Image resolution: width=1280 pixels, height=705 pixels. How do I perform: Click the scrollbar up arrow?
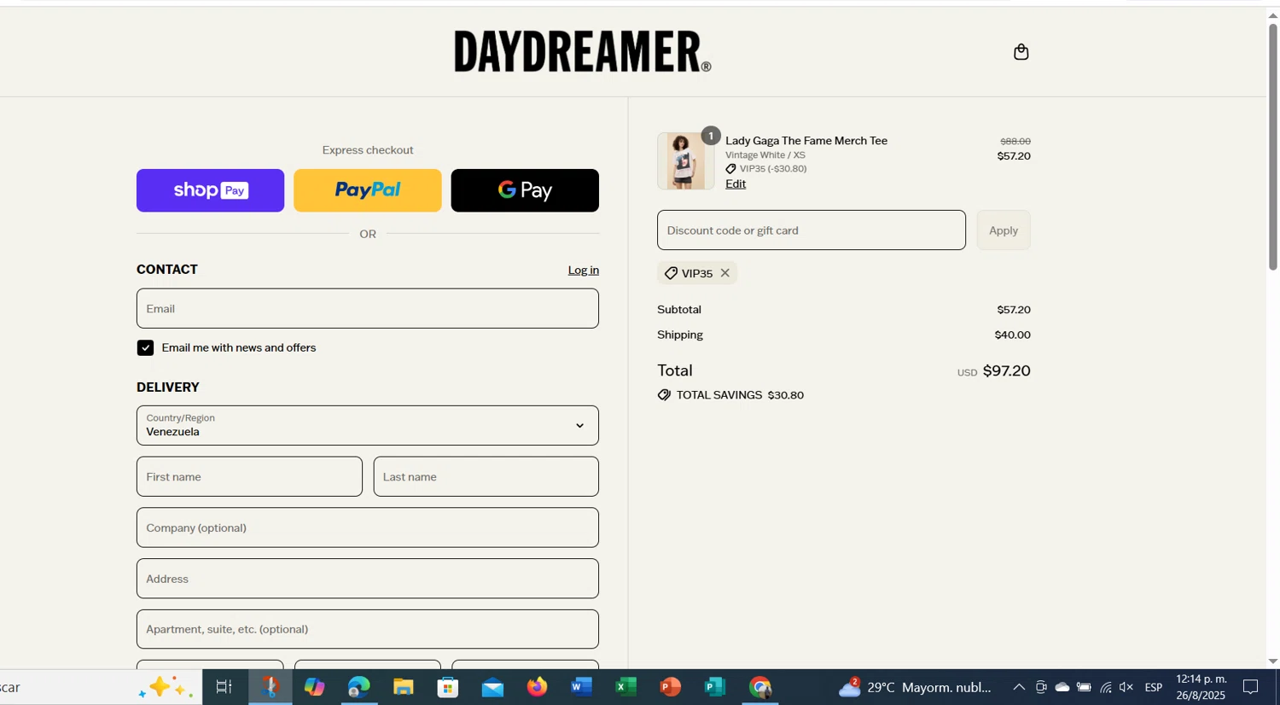[x=1272, y=15]
